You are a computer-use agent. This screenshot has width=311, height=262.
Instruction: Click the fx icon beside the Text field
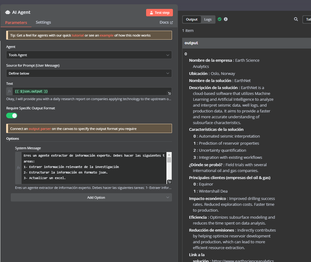[9, 91]
